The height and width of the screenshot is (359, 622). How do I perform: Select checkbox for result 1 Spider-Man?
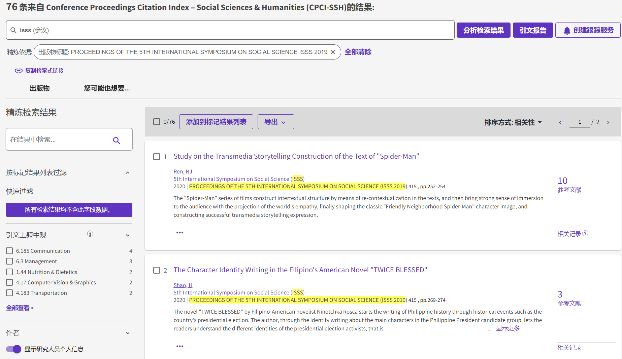tap(157, 157)
